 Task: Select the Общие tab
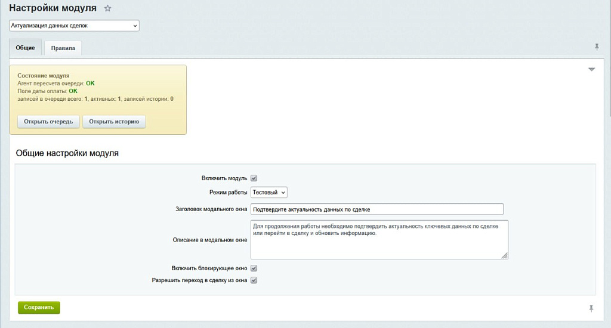coord(25,48)
